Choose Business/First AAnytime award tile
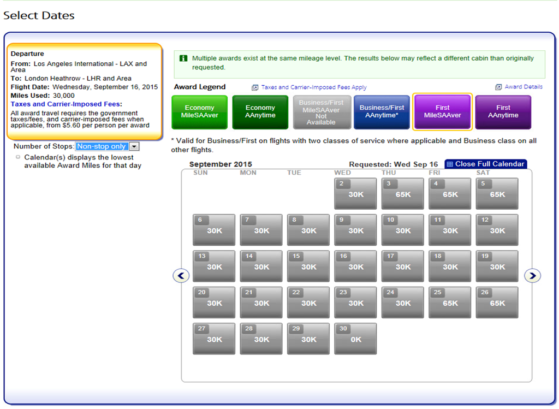Image resolution: width=559 pixels, height=409 pixels. (x=382, y=112)
